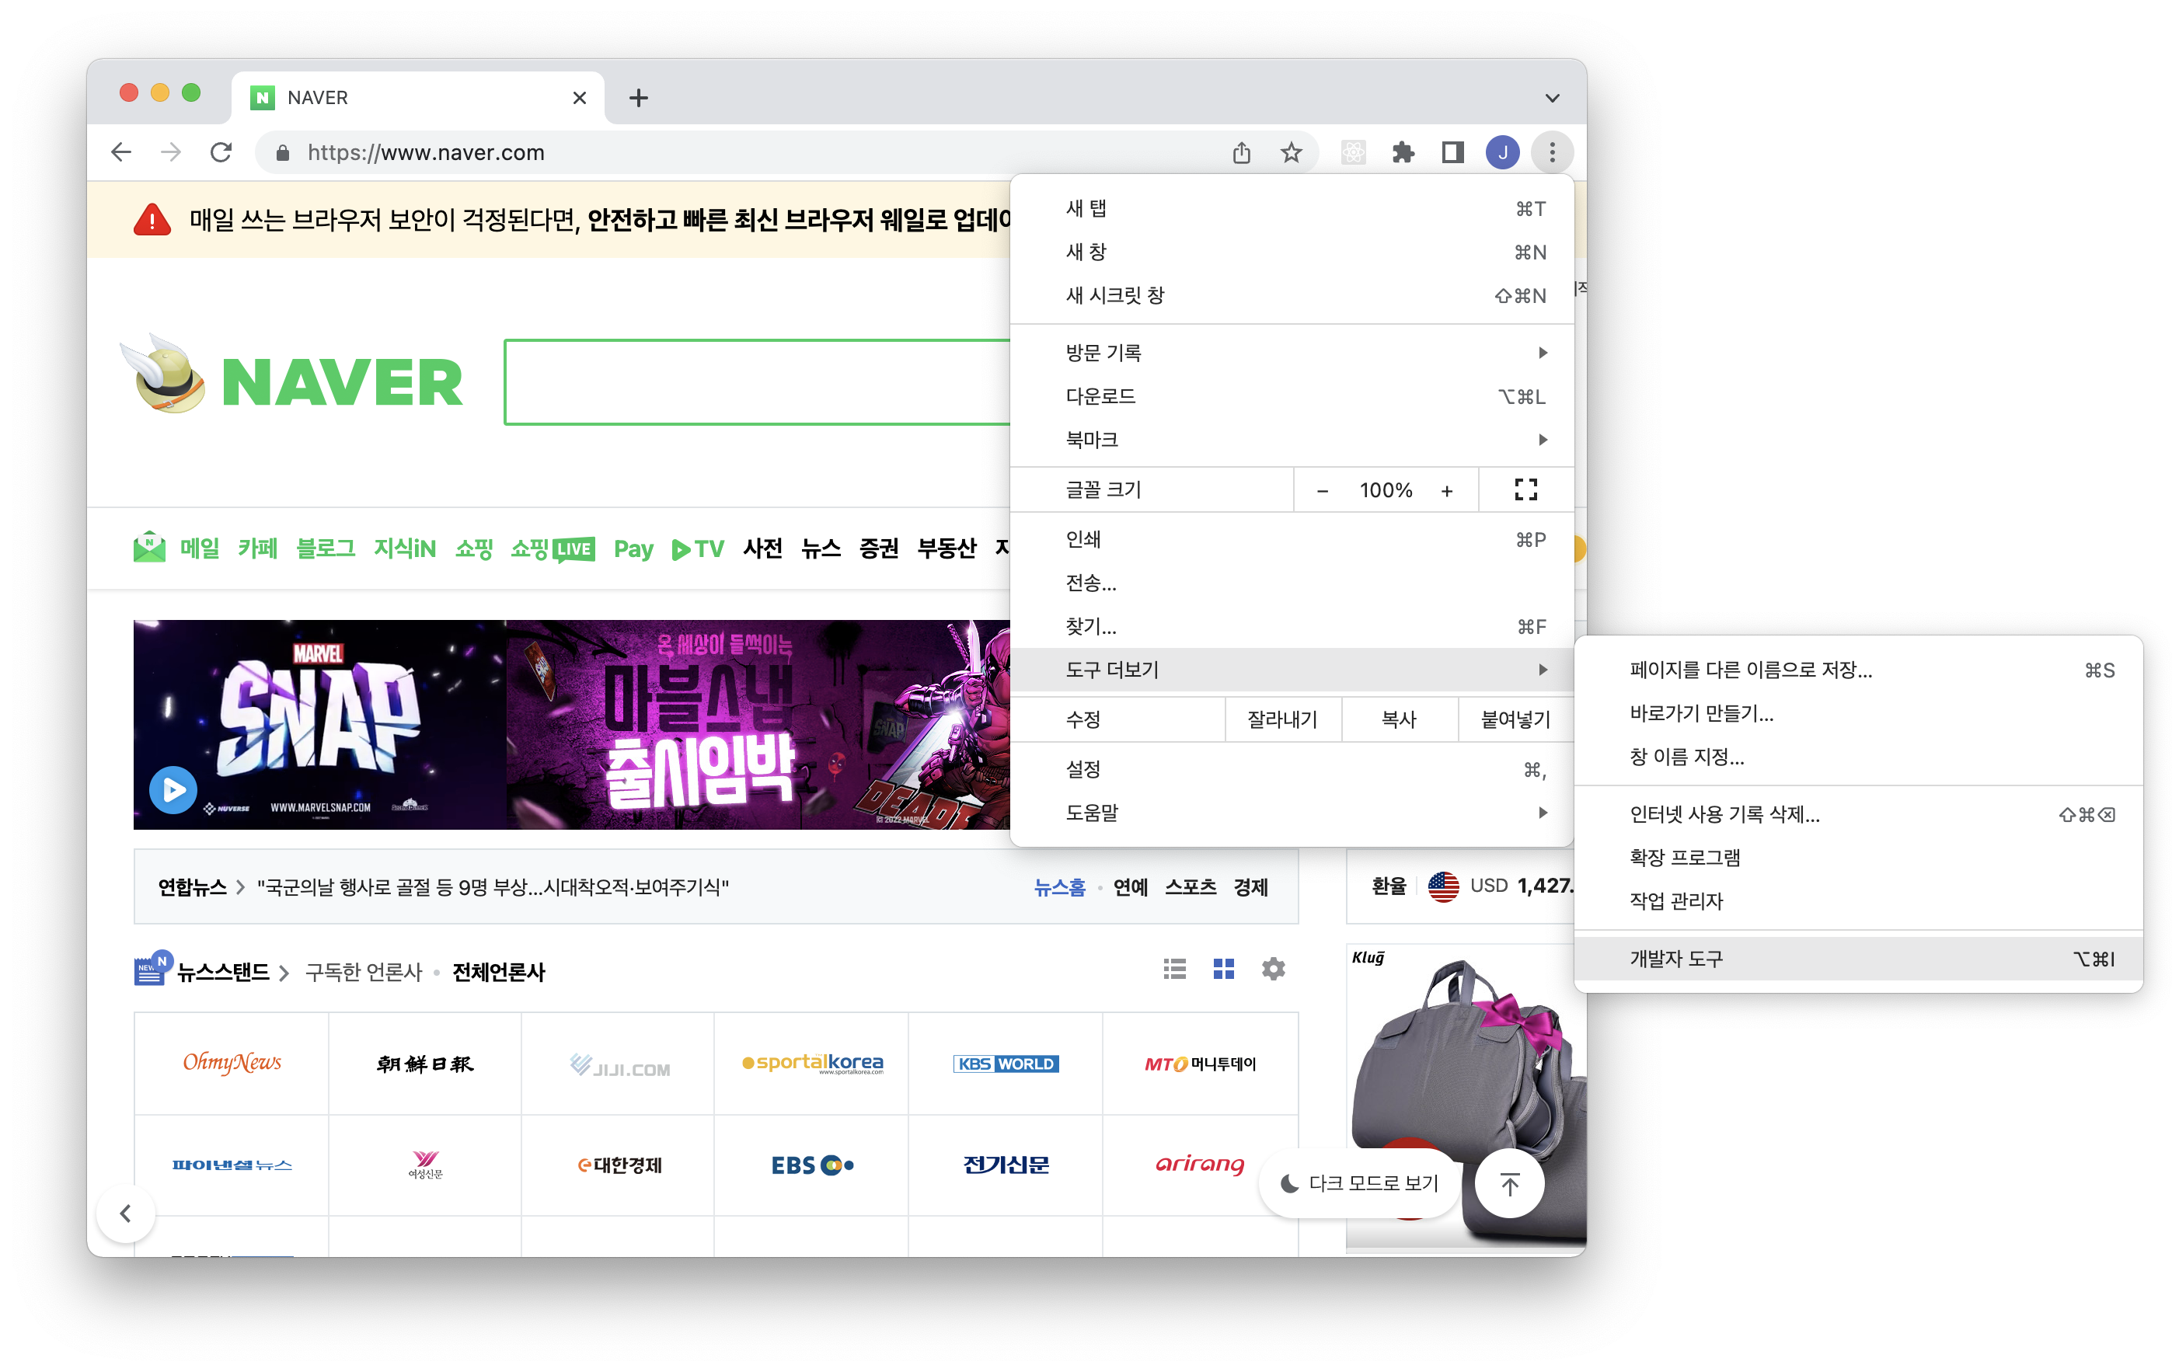Image resolution: width=2179 pixels, height=1372 pixels.
Task: Click the Naver search input field
Action: [x=755, y=381]
